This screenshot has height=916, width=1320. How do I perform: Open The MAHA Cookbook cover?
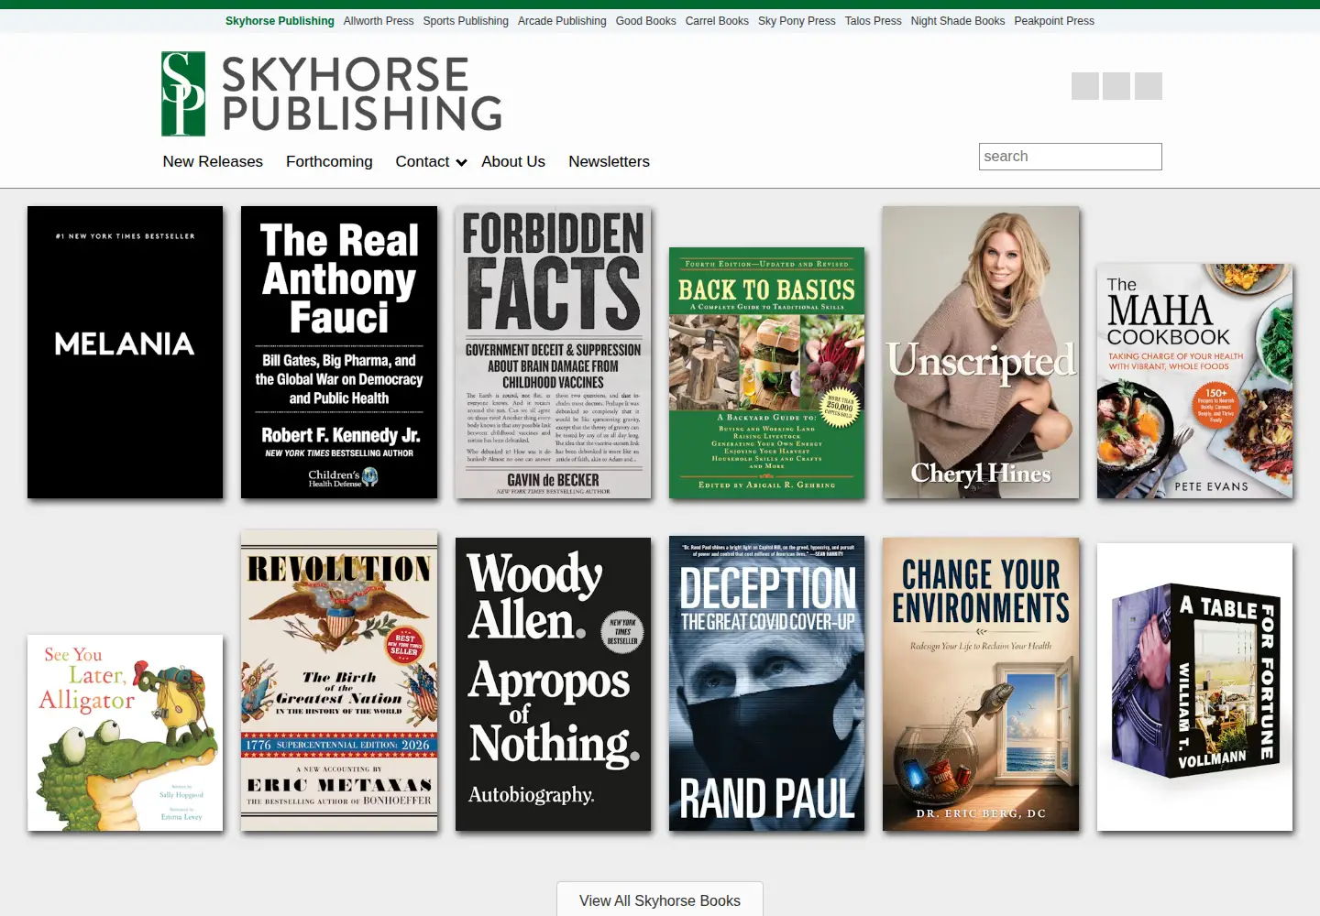[1194, 381]
